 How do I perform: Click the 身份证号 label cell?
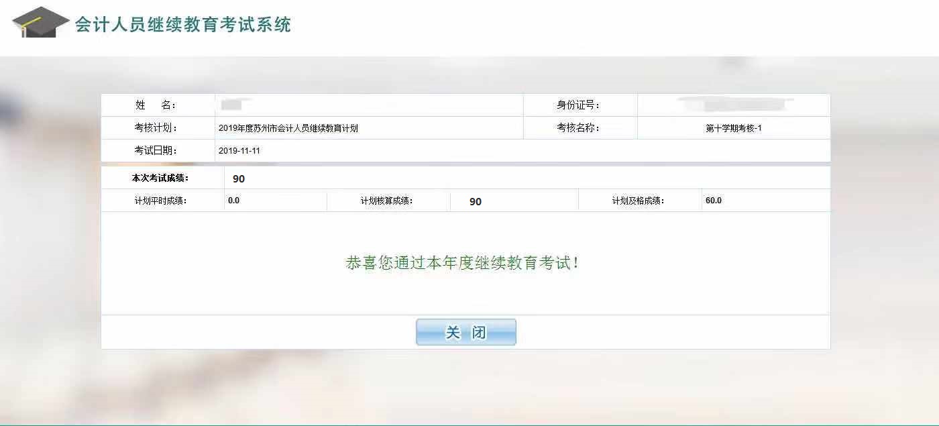(x=578, y=105)
